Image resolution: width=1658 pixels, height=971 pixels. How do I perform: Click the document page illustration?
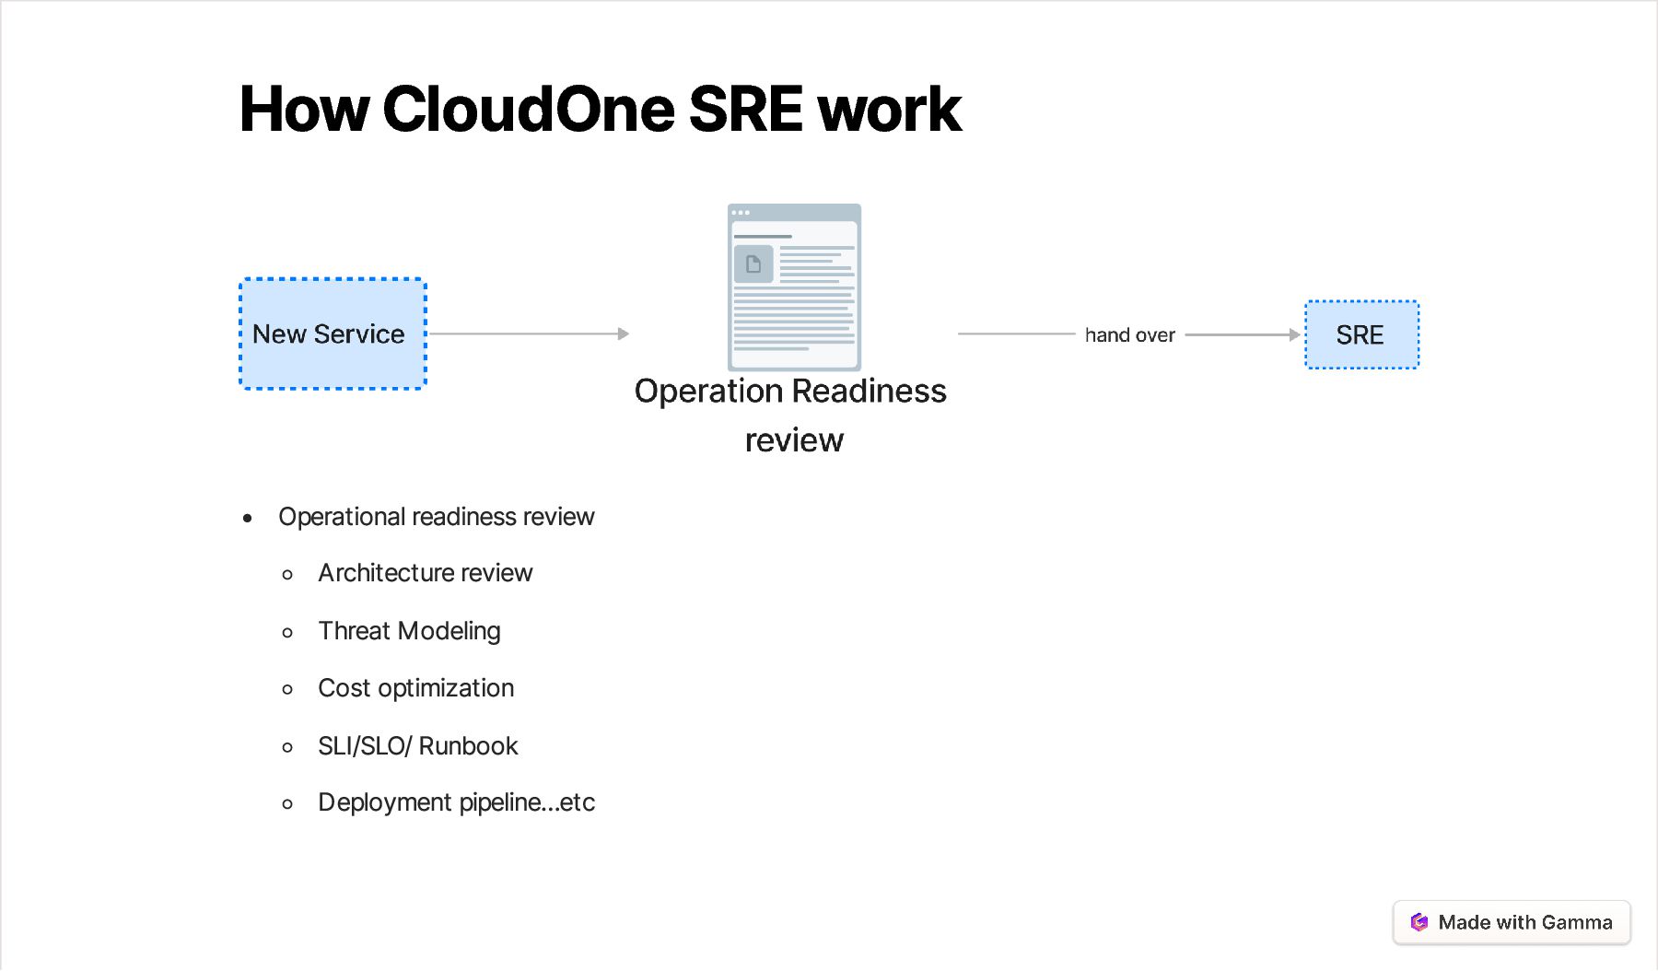coord(794,287)
